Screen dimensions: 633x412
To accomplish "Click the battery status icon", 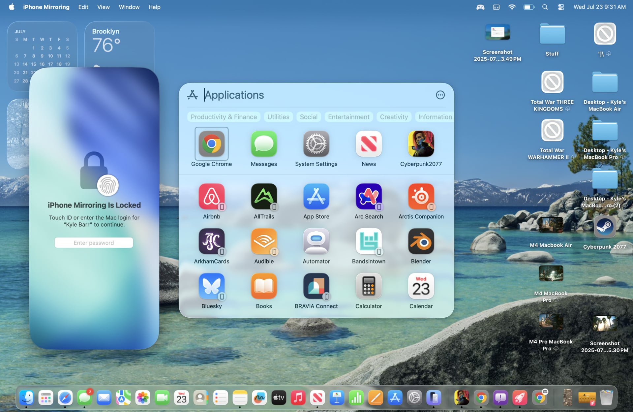I will coord(529,7).
